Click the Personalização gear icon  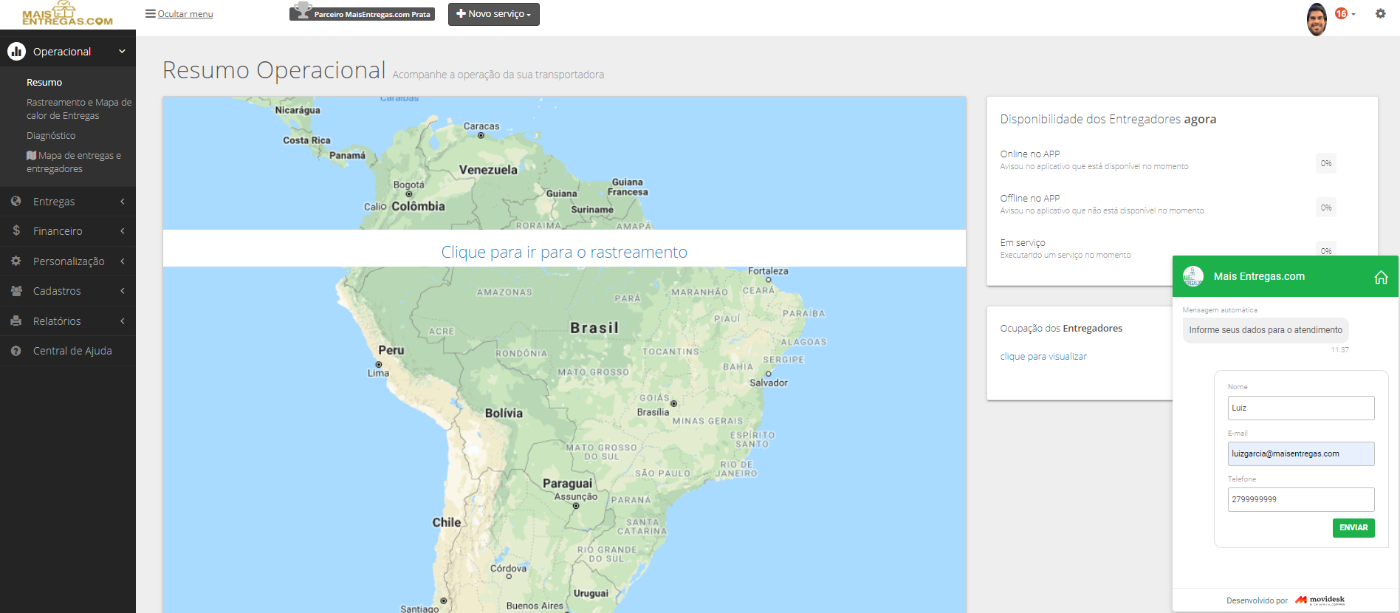coord(16,261)
